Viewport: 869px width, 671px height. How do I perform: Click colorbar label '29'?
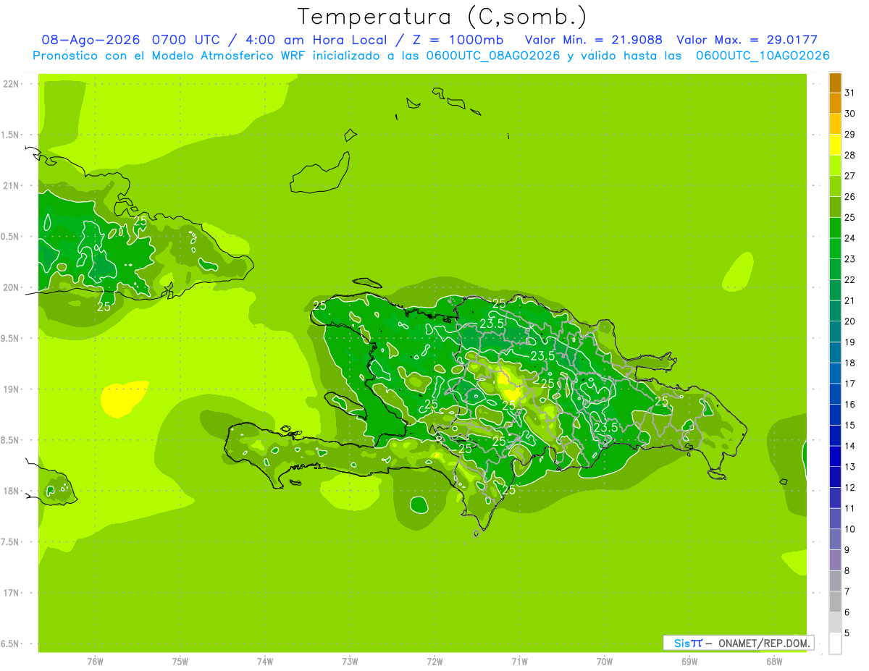[849, 135]
